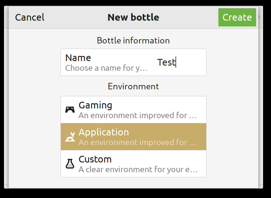Image resolution: width=271 pixels, height=198 pixels.
Task: Cancel creating the new bottle
Action: 29,17
